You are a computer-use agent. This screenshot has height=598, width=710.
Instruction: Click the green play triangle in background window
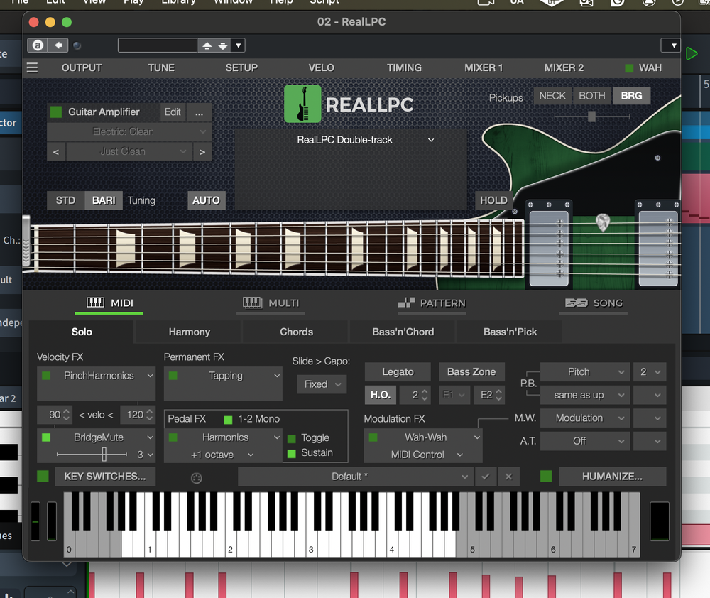pos(692,53)
